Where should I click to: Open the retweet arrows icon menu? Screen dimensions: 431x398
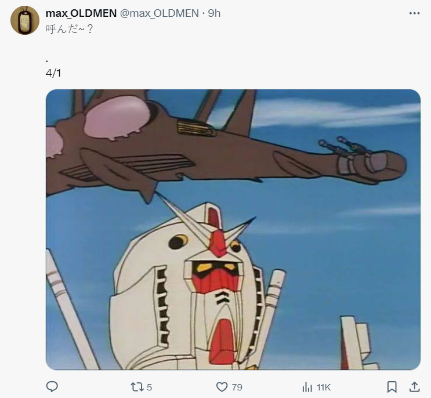(x=136, y=386)
